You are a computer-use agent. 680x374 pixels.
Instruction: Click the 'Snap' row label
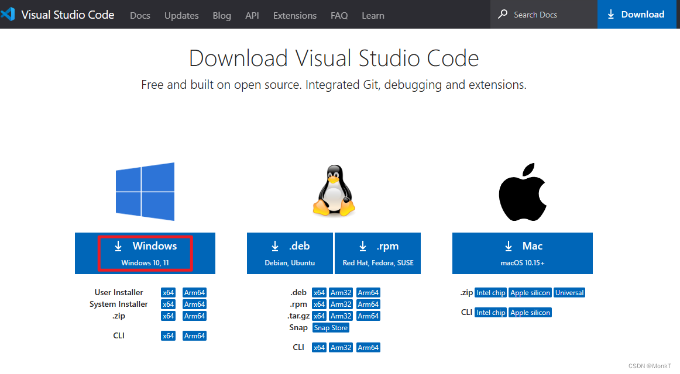click(298, 328)
